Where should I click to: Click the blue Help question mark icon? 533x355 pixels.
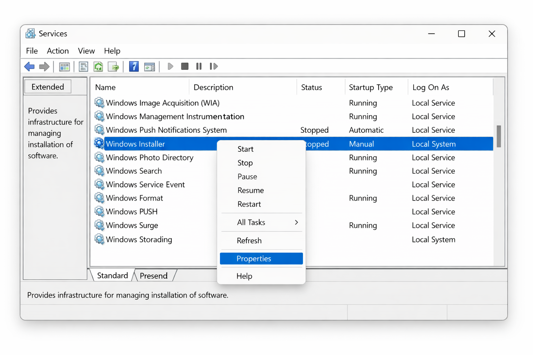pos(134,66)
